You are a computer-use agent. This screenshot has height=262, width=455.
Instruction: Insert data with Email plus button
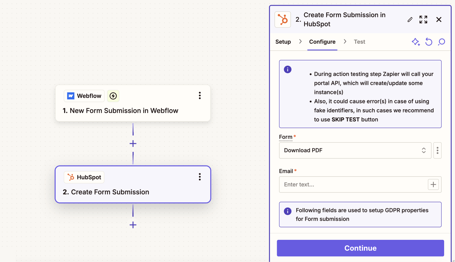(433, 184)
